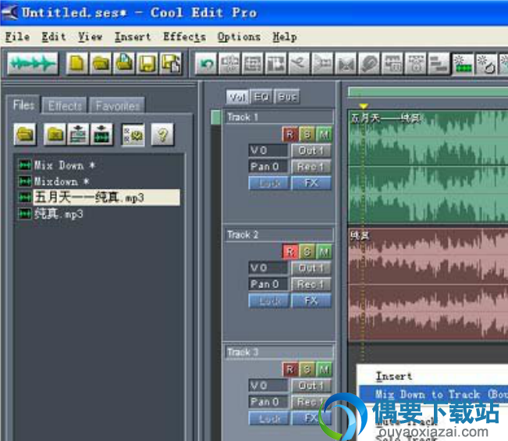Open file icon in Files panel
Image resolution: width=508 pixels, height=441 pixels.
point(25,134)
